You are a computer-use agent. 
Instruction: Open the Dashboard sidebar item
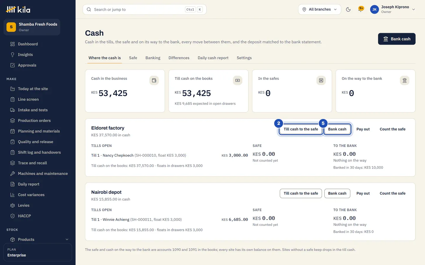(x=38, y=44)
